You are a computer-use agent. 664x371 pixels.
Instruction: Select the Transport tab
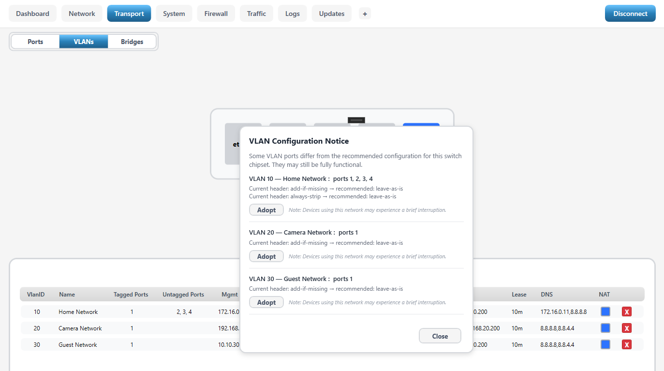(129, 14)
